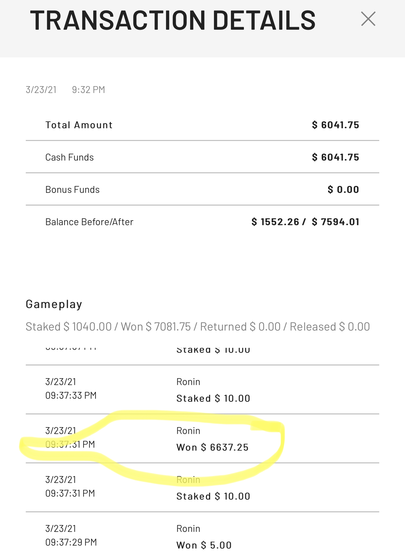Select the Bonus Funds $ 0.00 value

343,190
